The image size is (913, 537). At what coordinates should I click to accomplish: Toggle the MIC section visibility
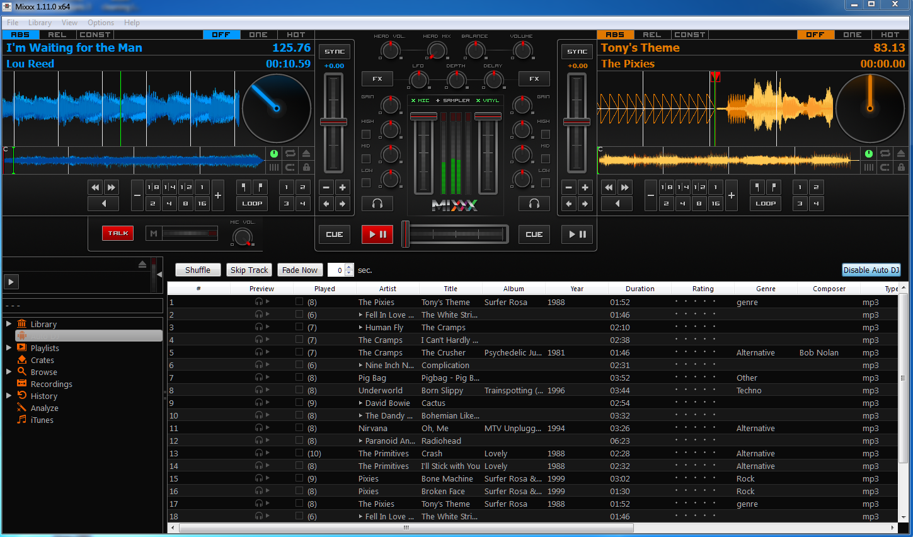(x=420, y=100)
